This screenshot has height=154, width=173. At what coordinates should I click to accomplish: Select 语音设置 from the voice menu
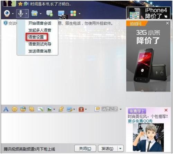coord(36,37)
